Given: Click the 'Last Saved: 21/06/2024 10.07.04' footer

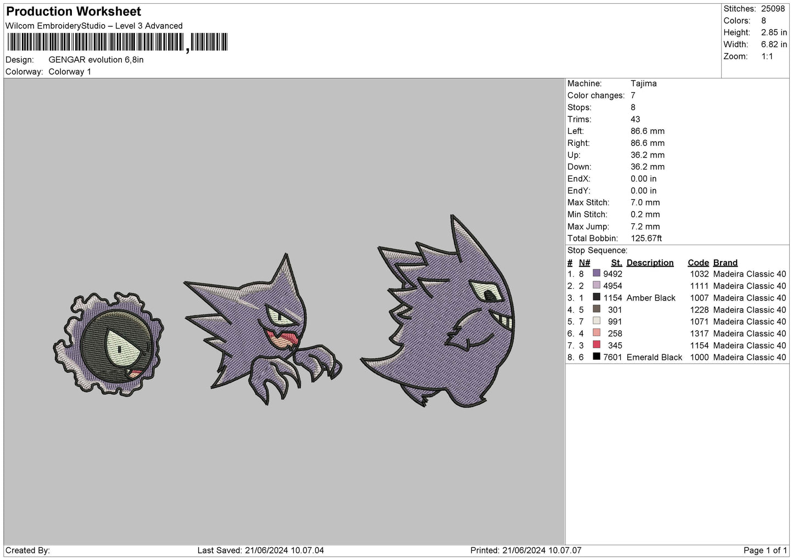Looking at the screenshot, I should pos(260,550).
